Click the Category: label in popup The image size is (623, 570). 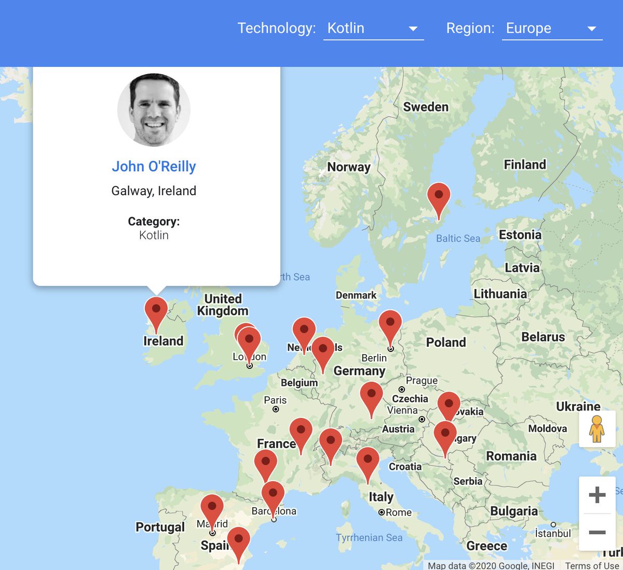tap(154, 221)
